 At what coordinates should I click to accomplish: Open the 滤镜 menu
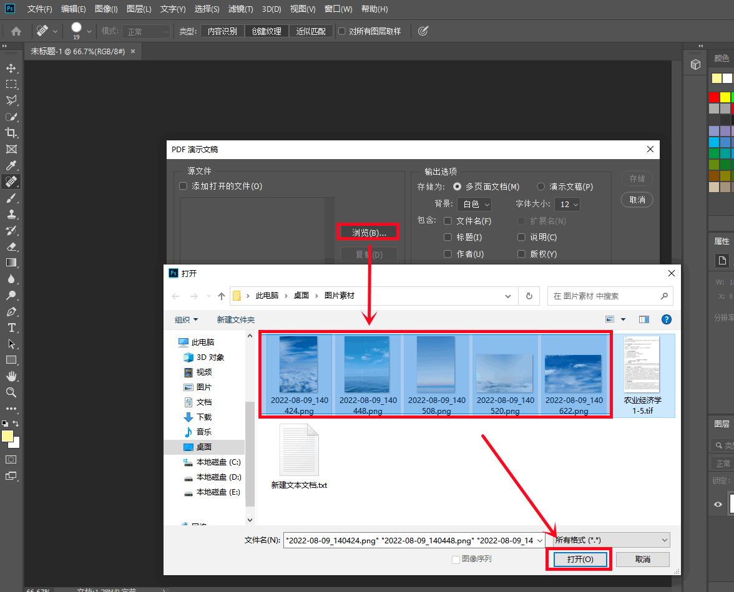pyautogui.click(x=240, y=9)
